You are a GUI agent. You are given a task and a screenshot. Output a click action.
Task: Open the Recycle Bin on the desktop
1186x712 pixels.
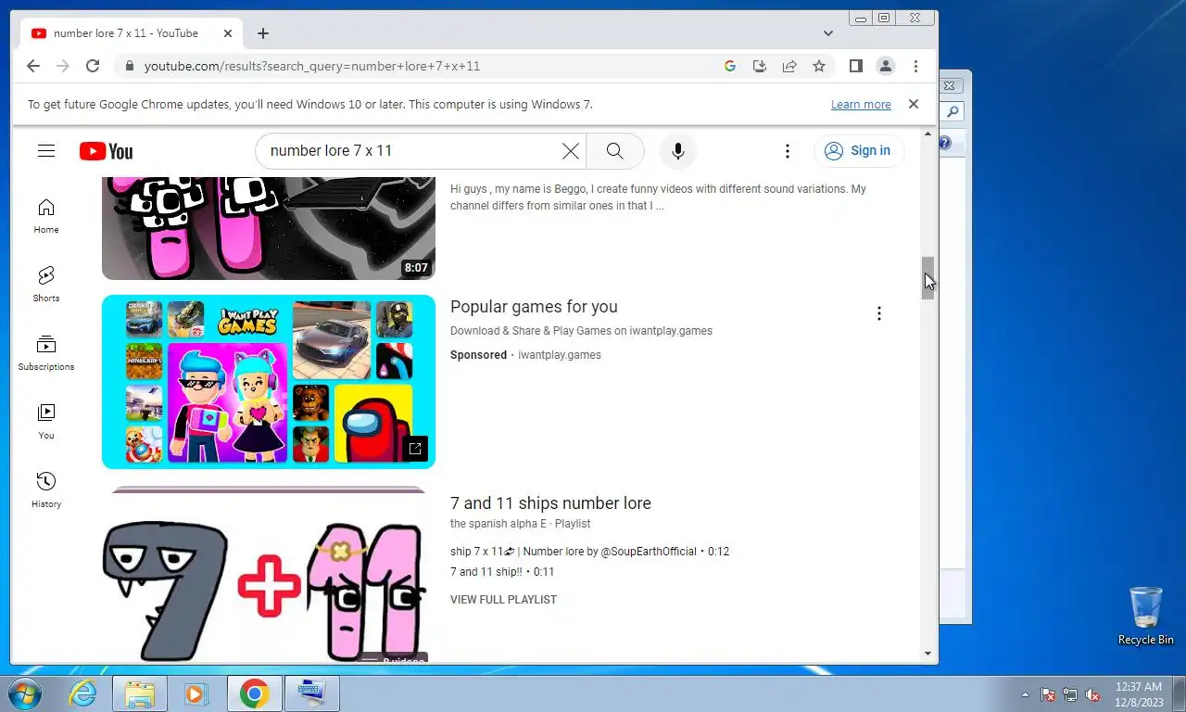1146,616
